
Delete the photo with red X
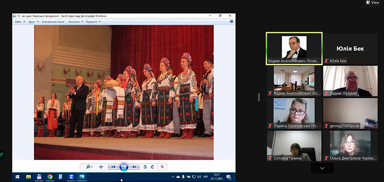coord(162,167)
